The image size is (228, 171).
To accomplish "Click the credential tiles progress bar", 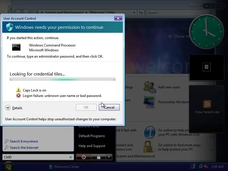I will 62,79.
